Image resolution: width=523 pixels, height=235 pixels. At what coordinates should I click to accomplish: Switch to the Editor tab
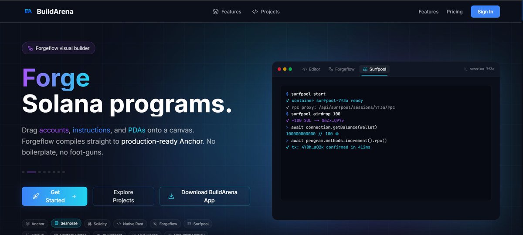click(x=311, y=69)
